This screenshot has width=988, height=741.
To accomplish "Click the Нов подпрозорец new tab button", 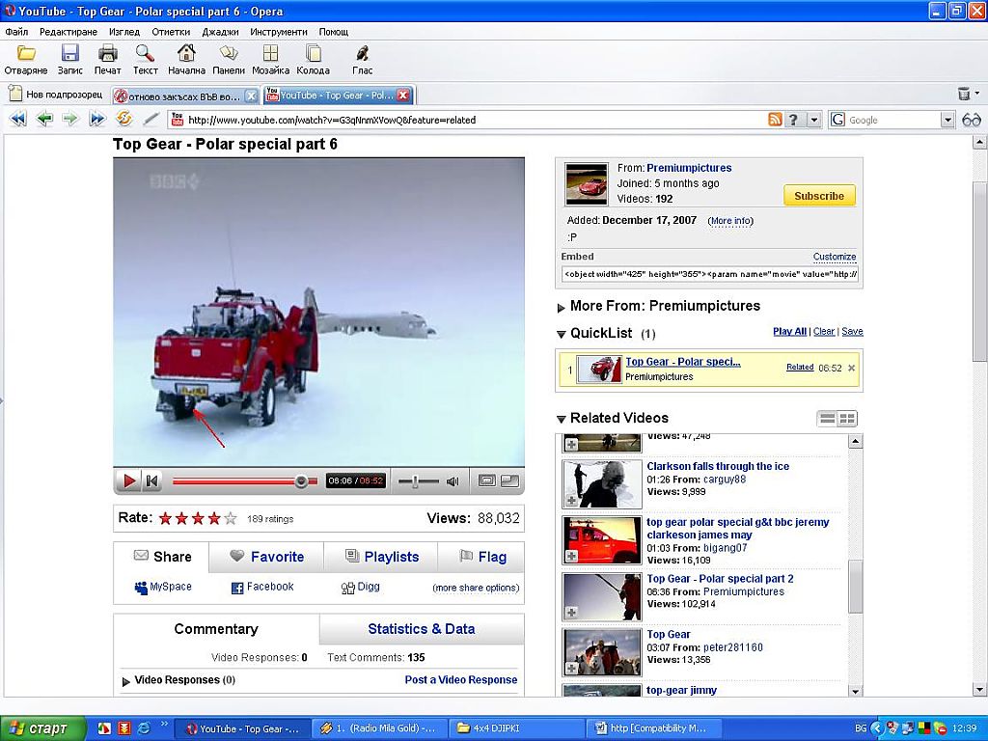I will (55, 95).
